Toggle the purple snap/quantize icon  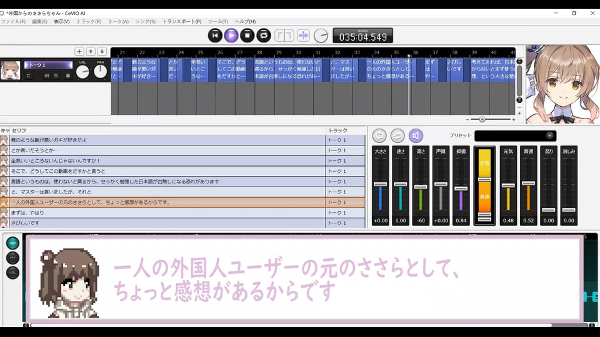[304, 36]
